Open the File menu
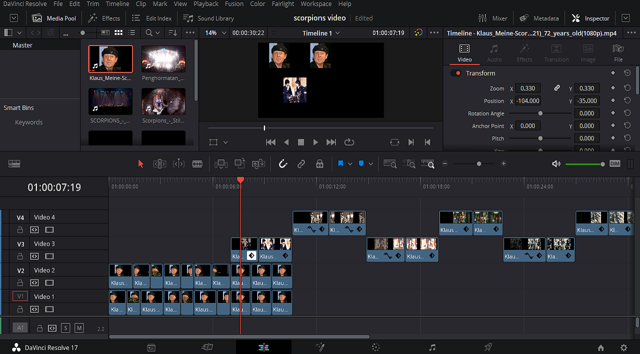The height and width of the screenshot is (354, 640). coord(58,4)
